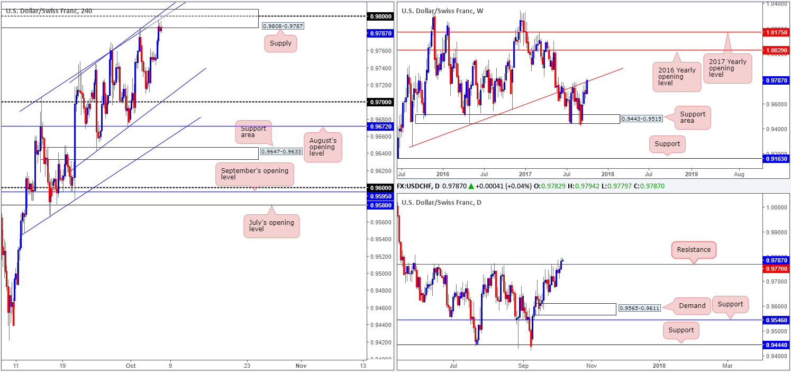The image size is (791, 372).
Task: Select the Support callout above 0.9444 line
Action: pos(681,330)
